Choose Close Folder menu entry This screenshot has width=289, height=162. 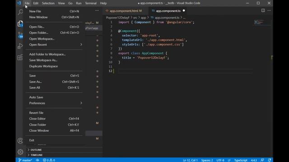point(54,125)
